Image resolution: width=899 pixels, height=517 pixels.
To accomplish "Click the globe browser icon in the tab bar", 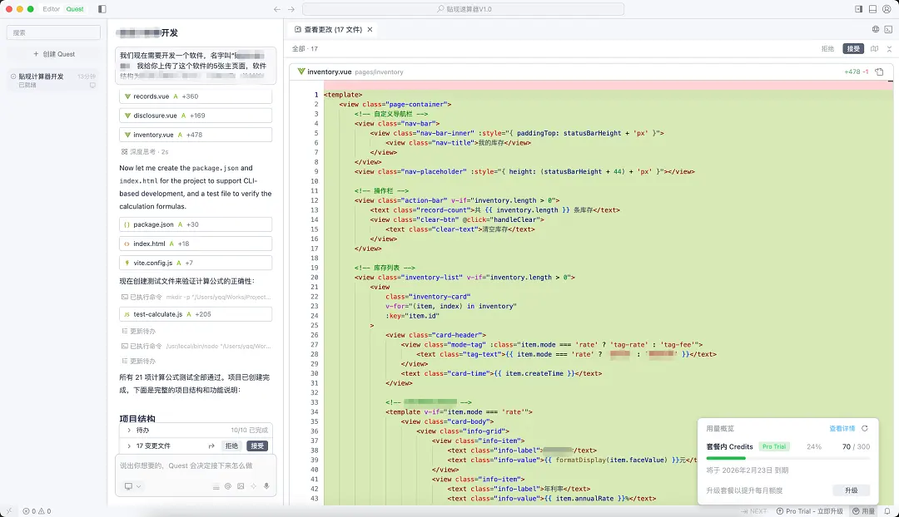I will pos(876,29).
